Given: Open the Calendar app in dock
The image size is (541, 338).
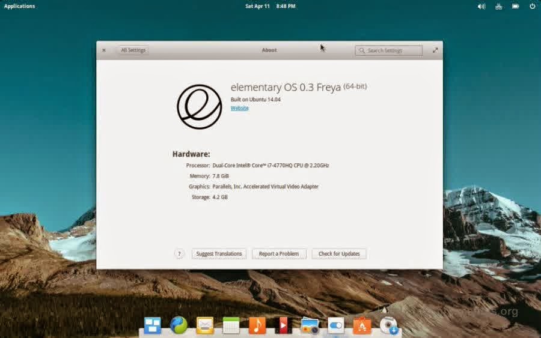Looking at the screenshot, I should [231, 325].
